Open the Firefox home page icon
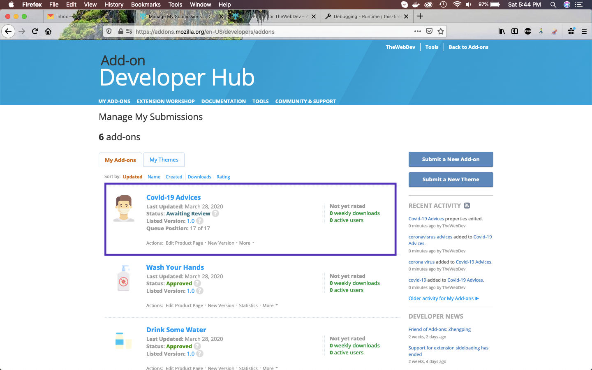The image size is (592, 370). (x=48, y=31)
